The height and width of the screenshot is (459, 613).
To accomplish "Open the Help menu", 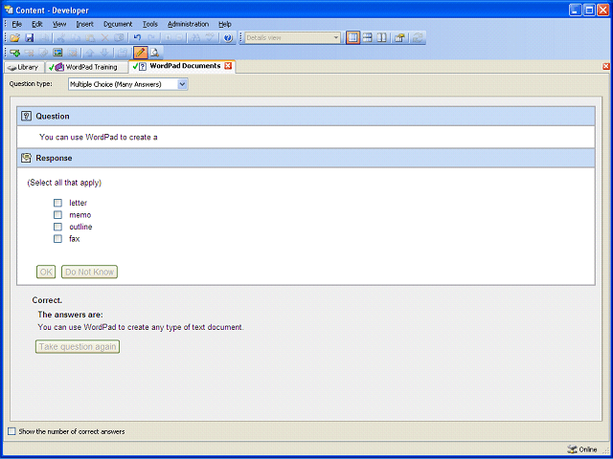I will pyautogui.click(x=225, y=24).
